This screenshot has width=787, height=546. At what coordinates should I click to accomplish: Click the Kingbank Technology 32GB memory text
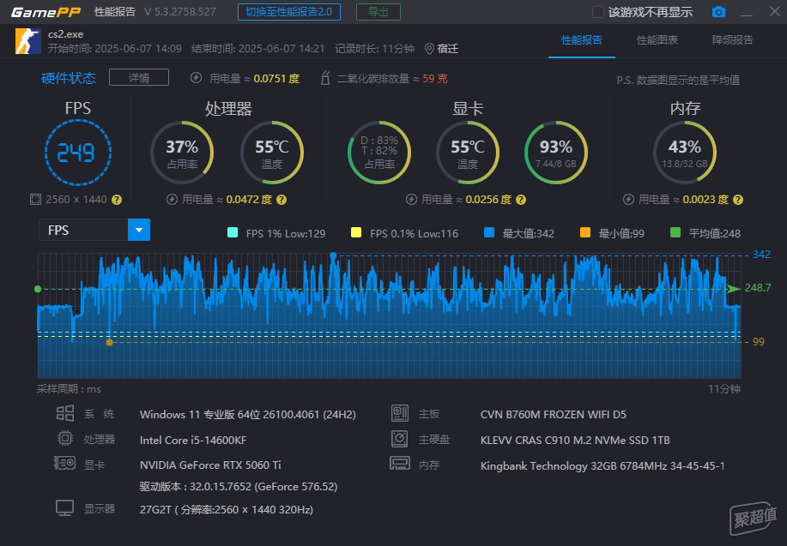tap(602, 465)
